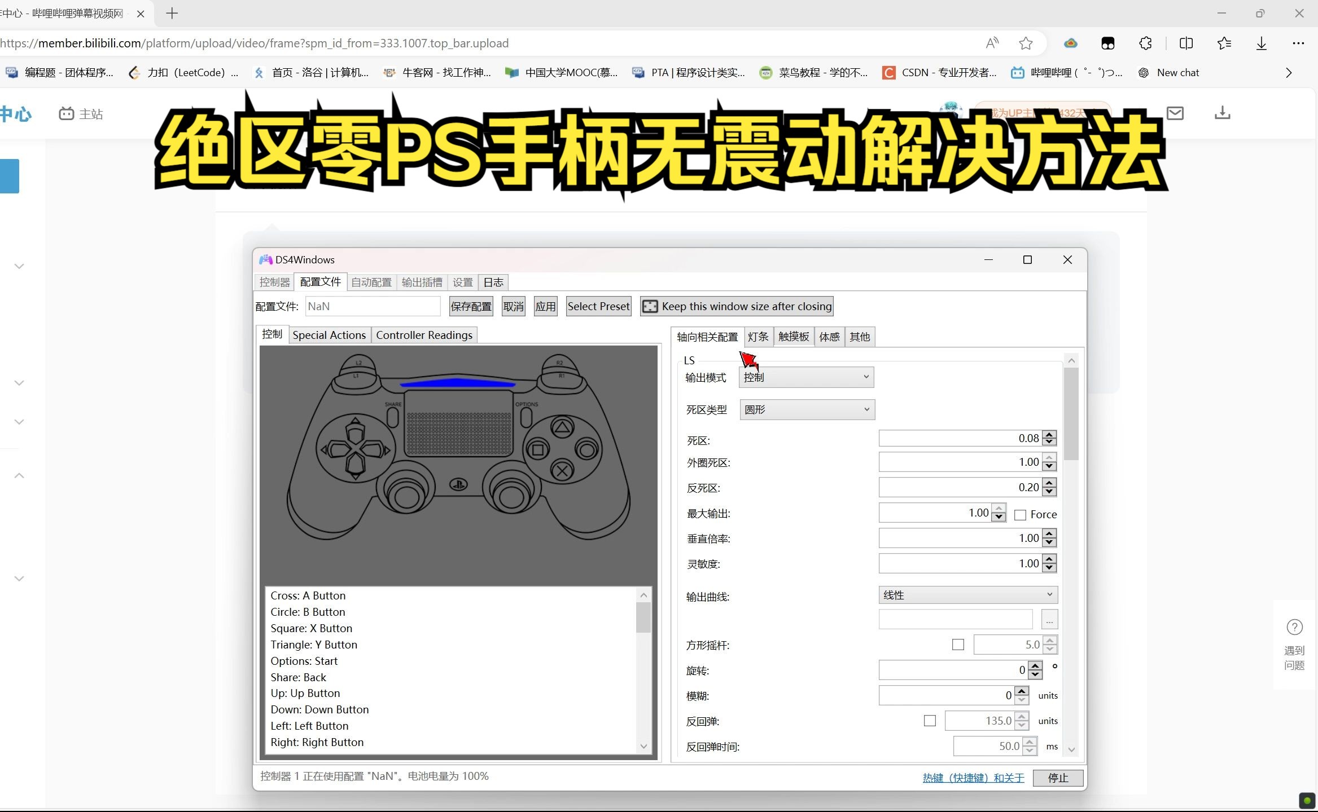The image size is (1318, 812).
Task: Click the browser favorites star icon
Action: [x=1026, y=43]
